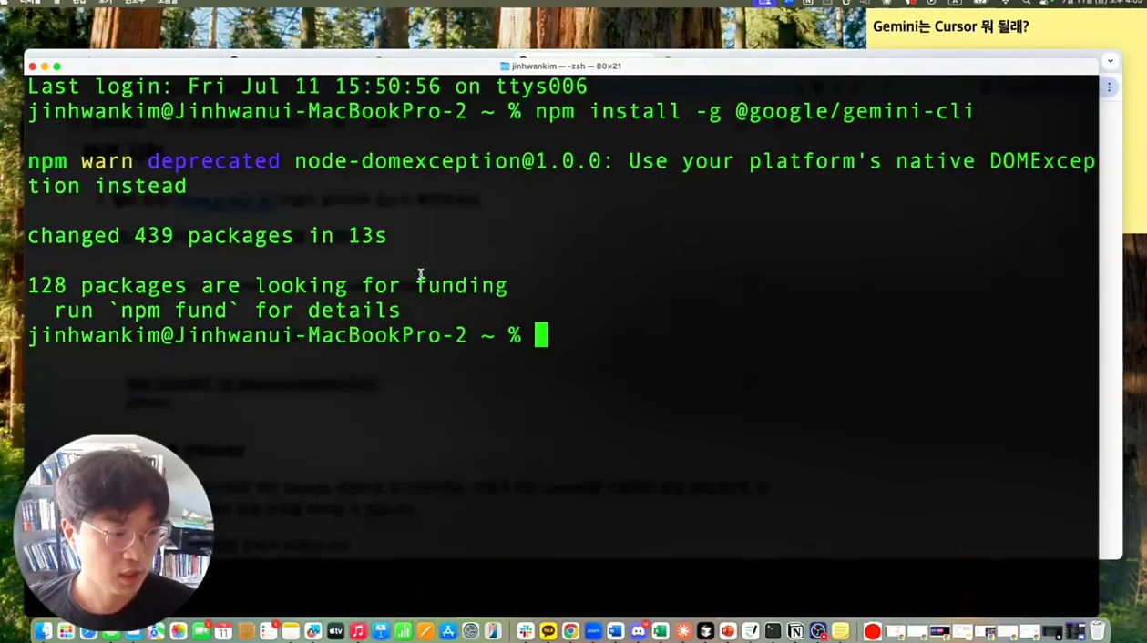
Task: Open FaceTime in the Dock
Action: (200, 631)
